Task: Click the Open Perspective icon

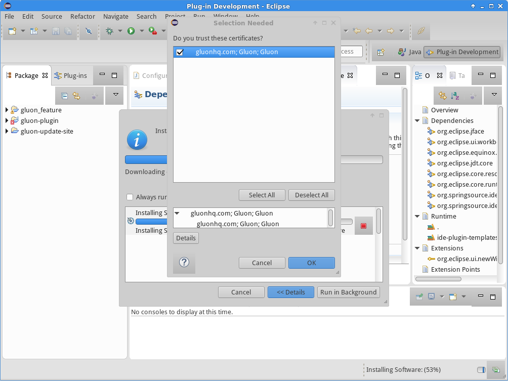Action: pos(380,52)
